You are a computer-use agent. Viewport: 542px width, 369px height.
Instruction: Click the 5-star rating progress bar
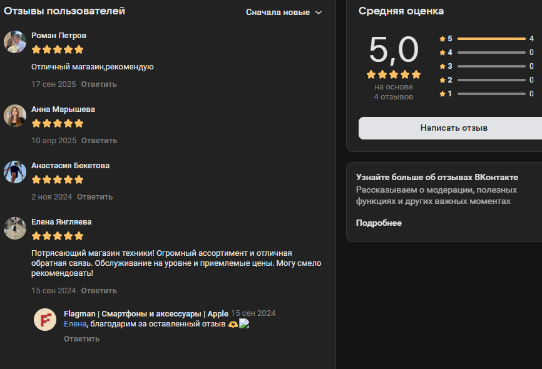click(491, 39)
